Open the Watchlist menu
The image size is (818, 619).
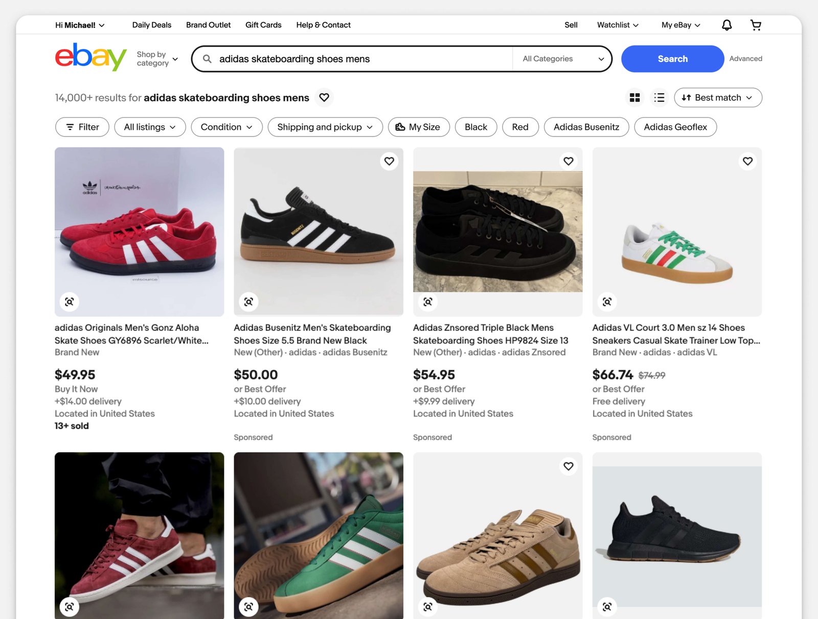618,25
